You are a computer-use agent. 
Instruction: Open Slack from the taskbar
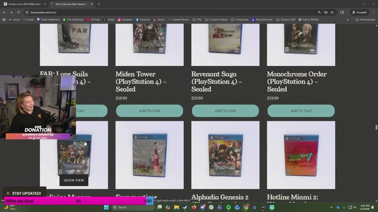tap(211, 207)
